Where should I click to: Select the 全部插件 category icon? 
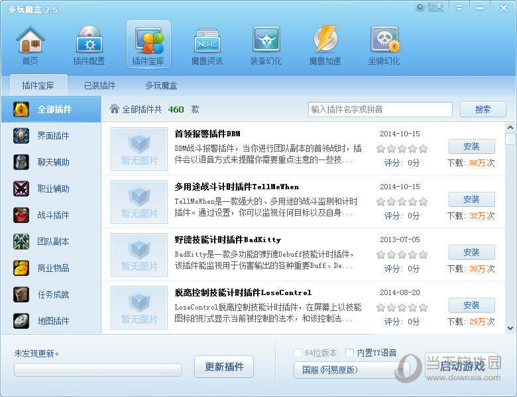tap(21, 109)
